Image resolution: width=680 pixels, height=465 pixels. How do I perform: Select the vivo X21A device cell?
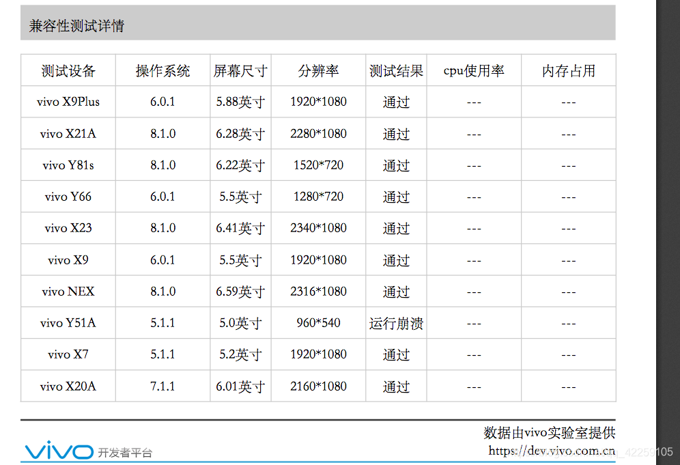[x=68, y=134]
